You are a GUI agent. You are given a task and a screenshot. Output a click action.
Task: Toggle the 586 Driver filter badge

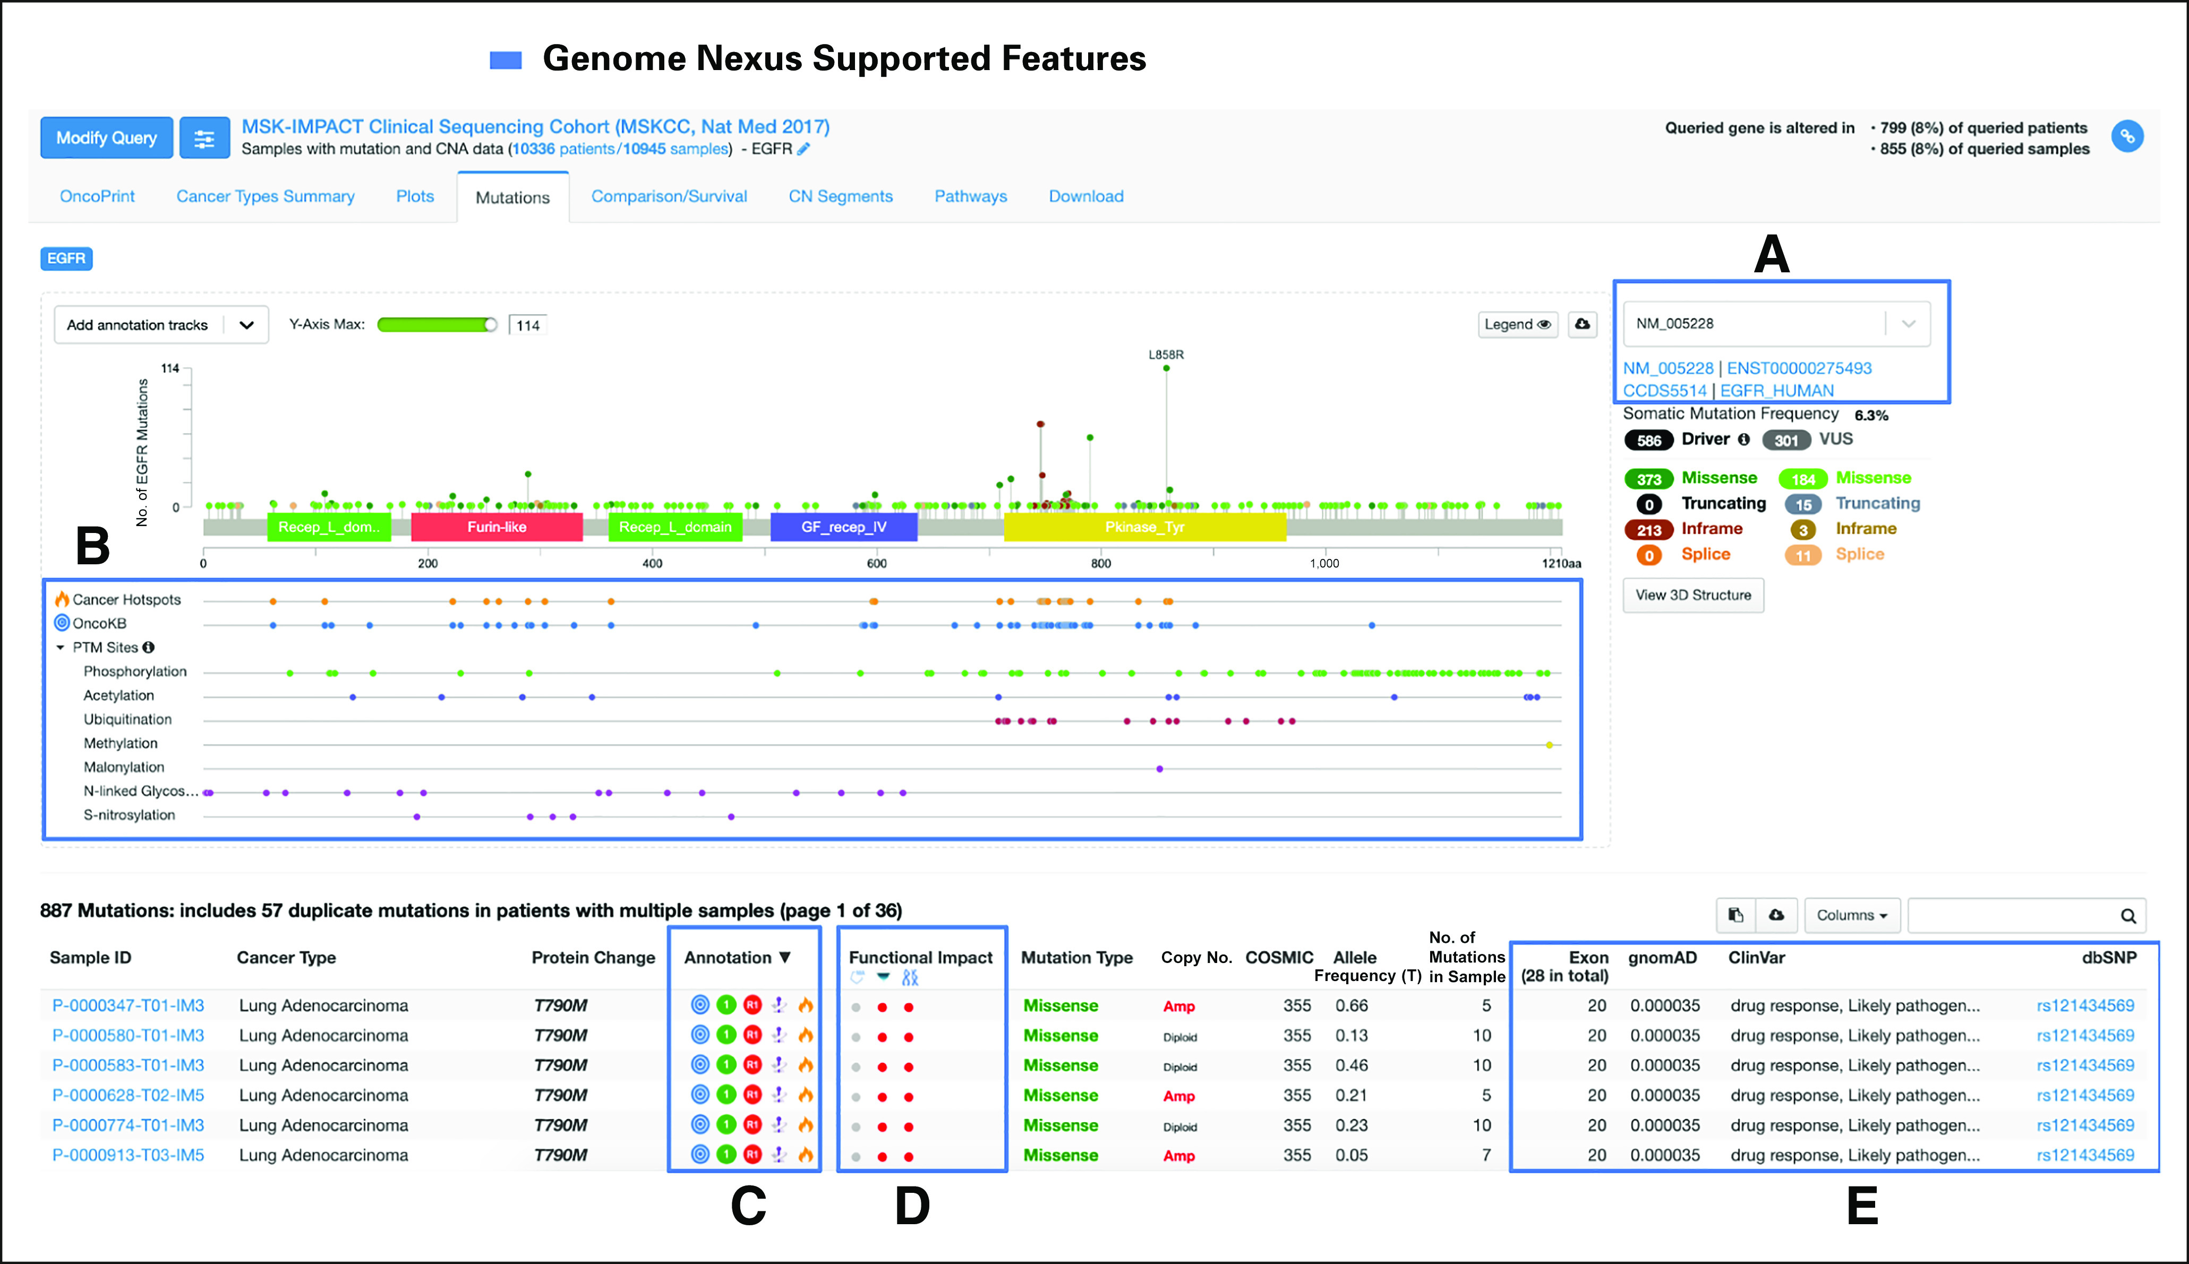coord(1648,440)
